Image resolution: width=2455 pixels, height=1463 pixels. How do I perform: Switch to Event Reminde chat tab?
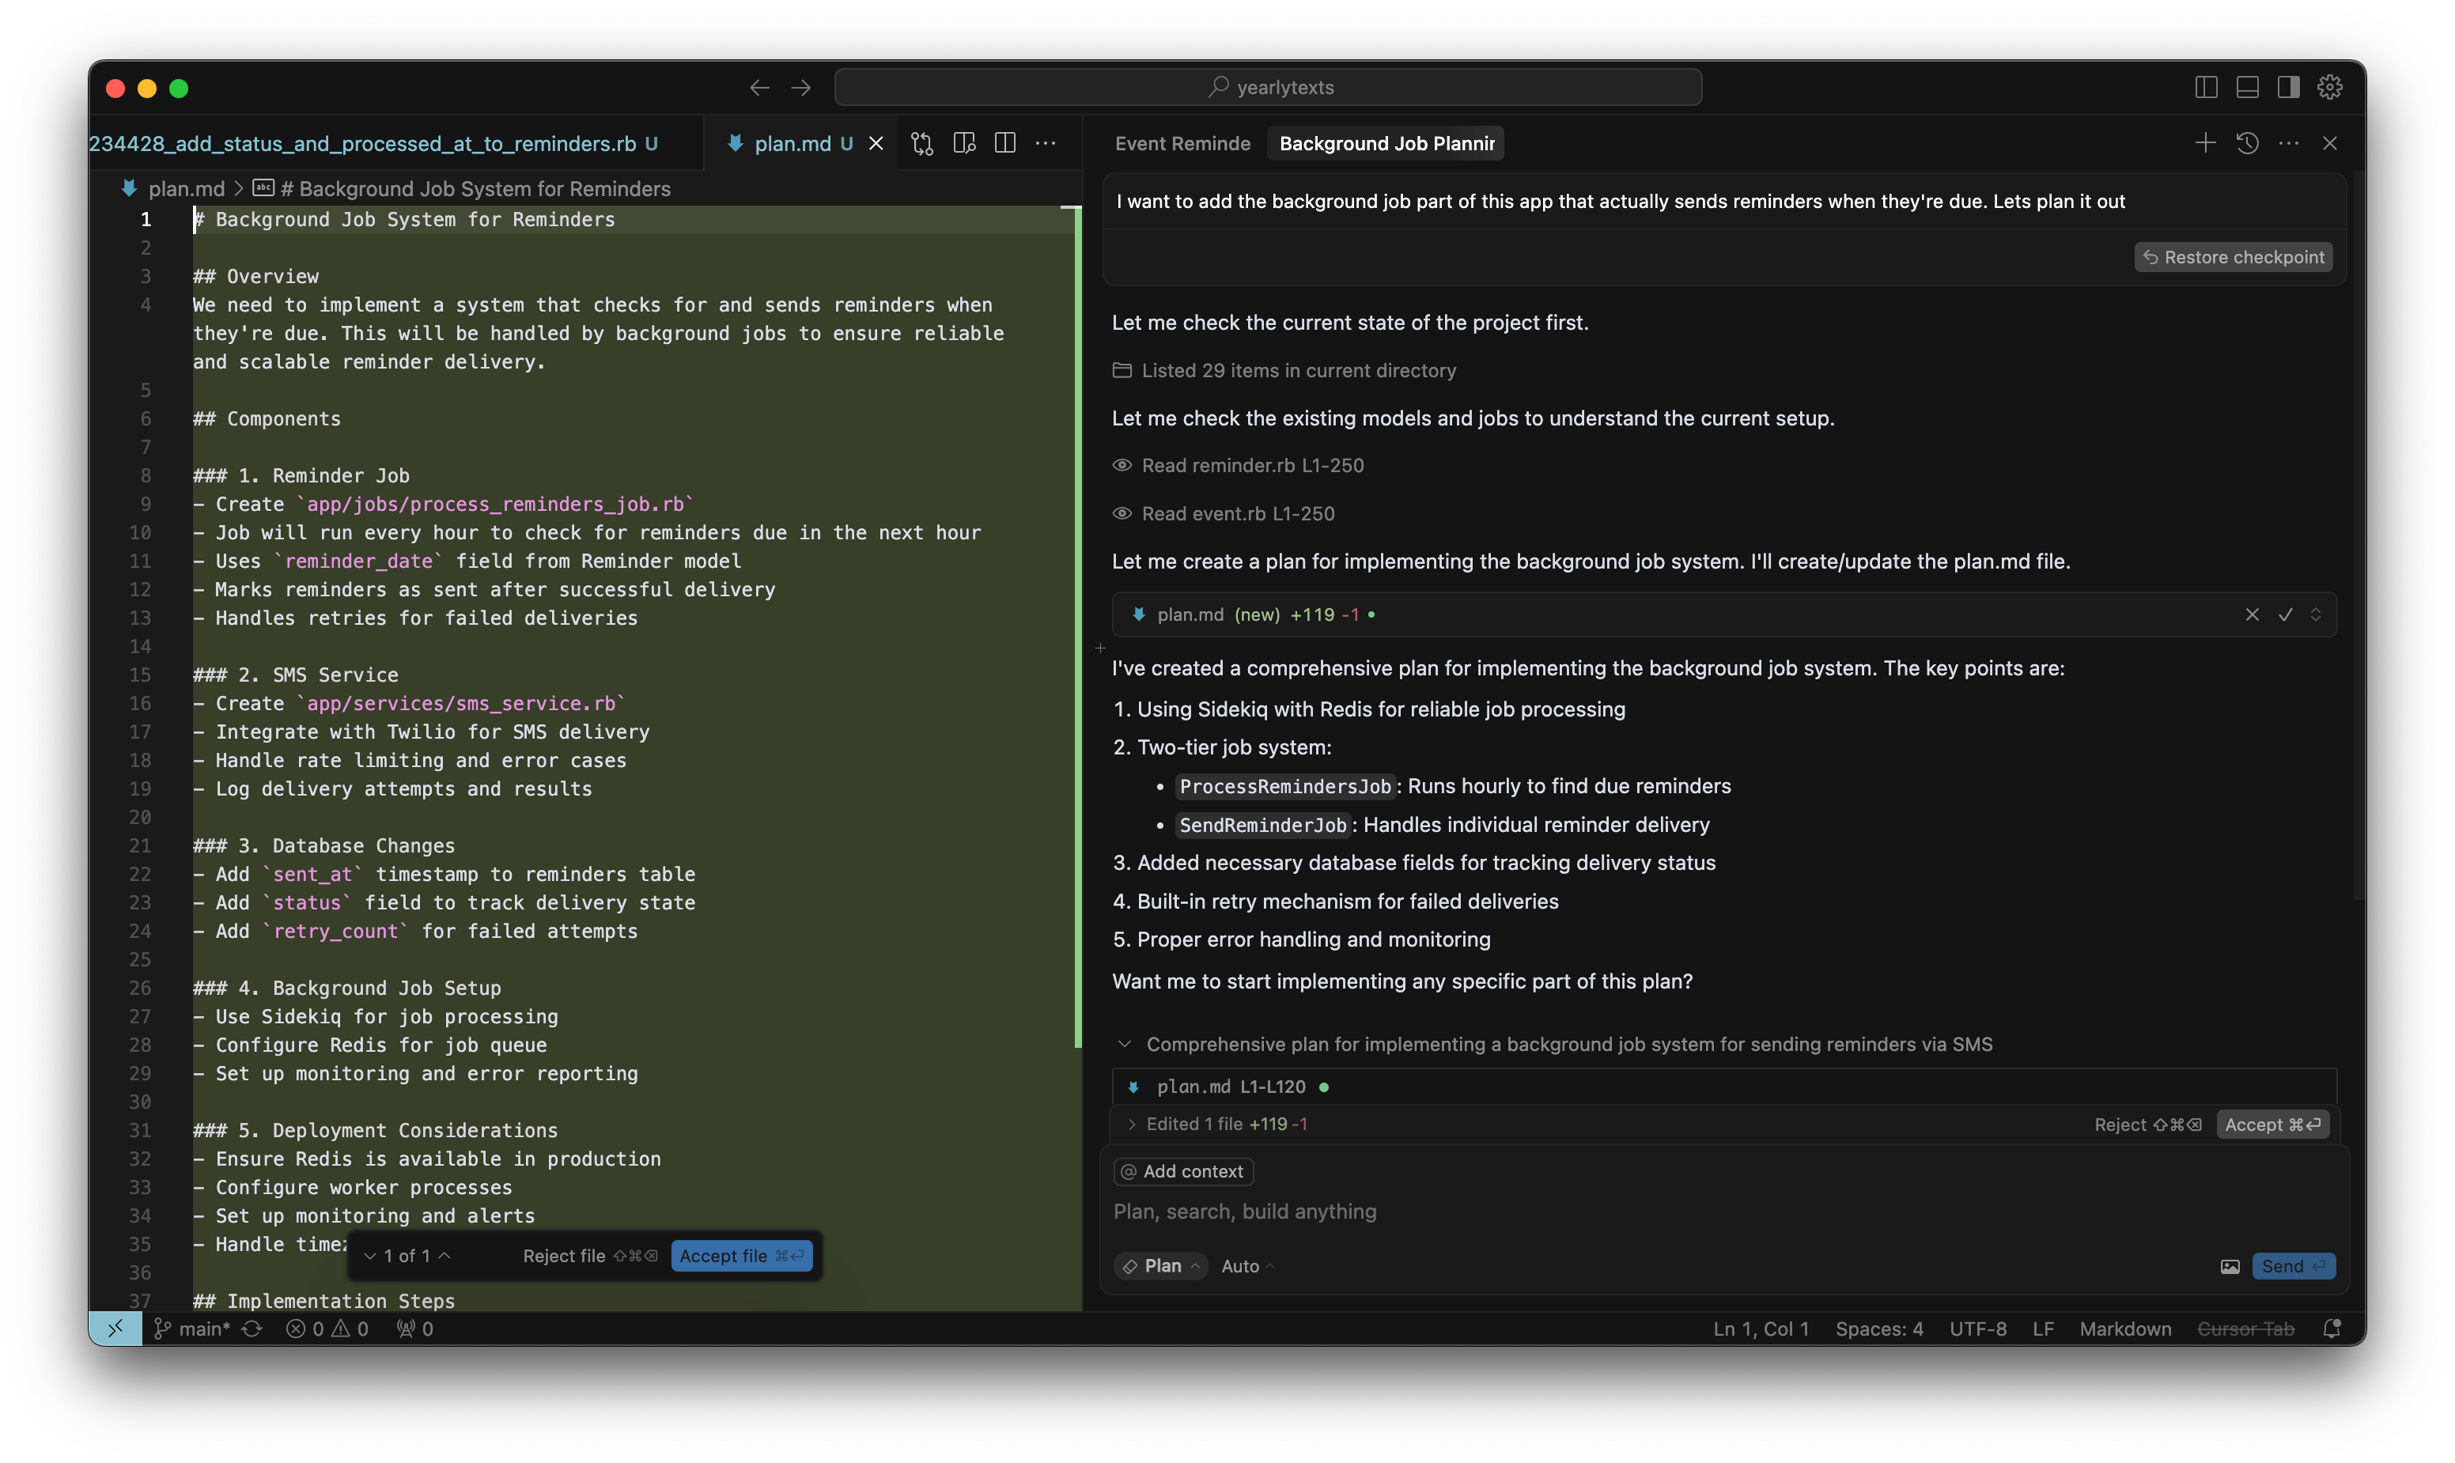point(1181,144)
